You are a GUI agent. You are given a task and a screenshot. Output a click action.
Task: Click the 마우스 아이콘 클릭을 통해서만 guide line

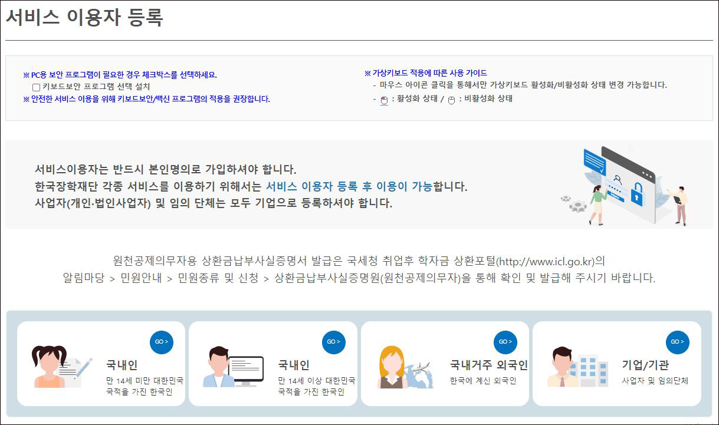click(x=520, y=85)
